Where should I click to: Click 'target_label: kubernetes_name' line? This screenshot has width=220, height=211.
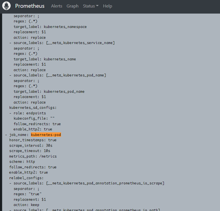click(44, 59)
